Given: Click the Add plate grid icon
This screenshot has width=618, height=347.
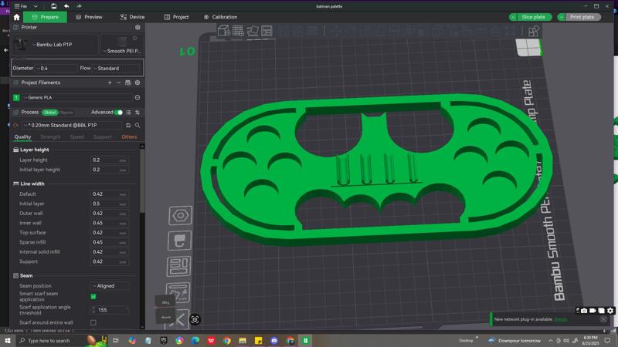Looking at the screenshot, I should (238, 31).
